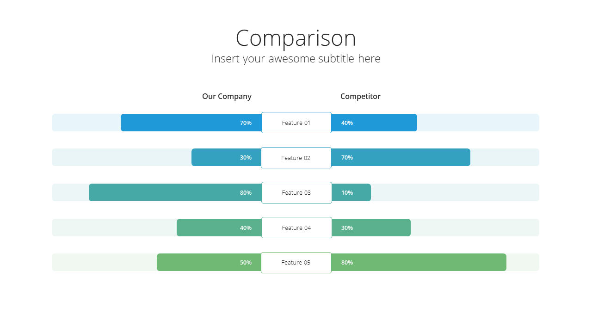Select Our Company 80% teal bar
The image size is (592, 333).
tap(175, 192)
